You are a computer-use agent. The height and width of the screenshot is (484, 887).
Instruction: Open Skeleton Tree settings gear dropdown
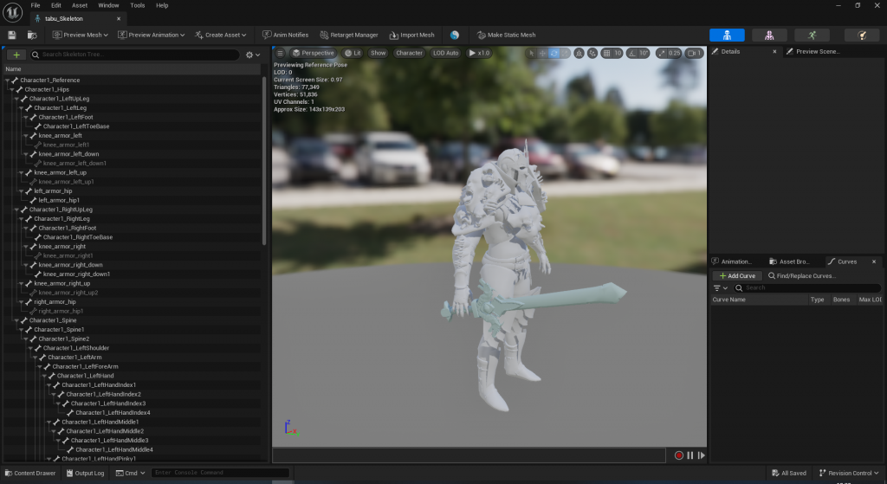point(252,55)
